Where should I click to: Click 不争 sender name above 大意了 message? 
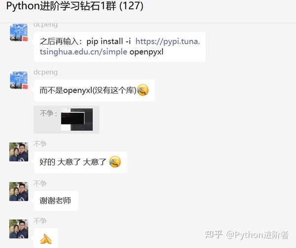pos(40,144)
